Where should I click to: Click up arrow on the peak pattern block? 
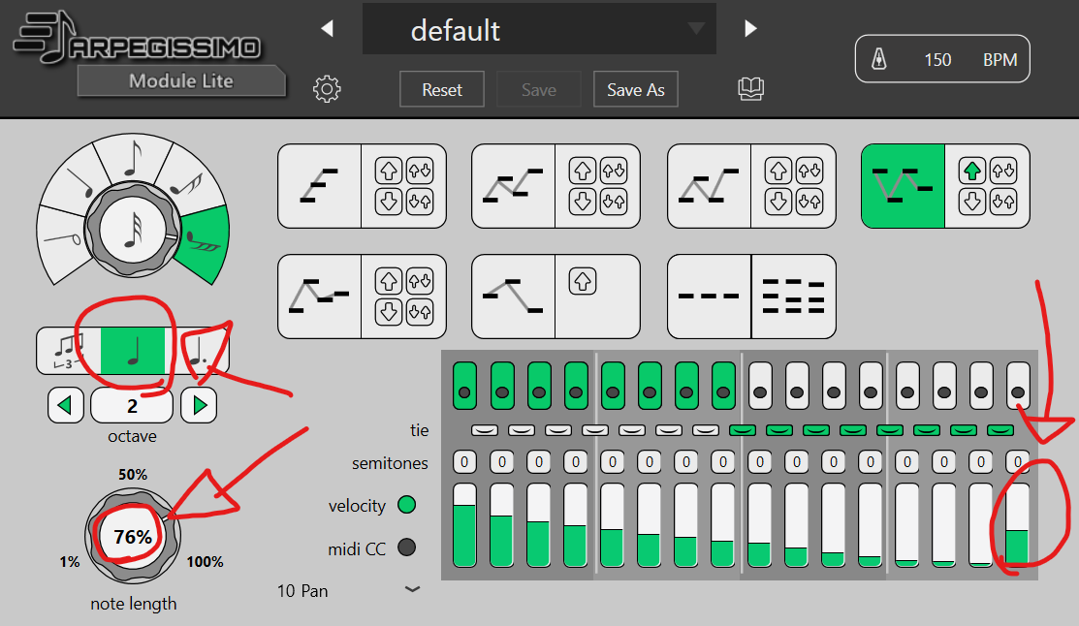pos(583,281)
